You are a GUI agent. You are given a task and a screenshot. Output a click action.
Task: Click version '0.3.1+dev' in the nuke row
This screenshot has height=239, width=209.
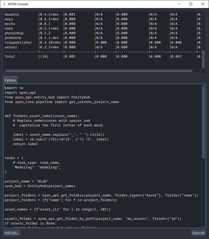pos(49,29)
